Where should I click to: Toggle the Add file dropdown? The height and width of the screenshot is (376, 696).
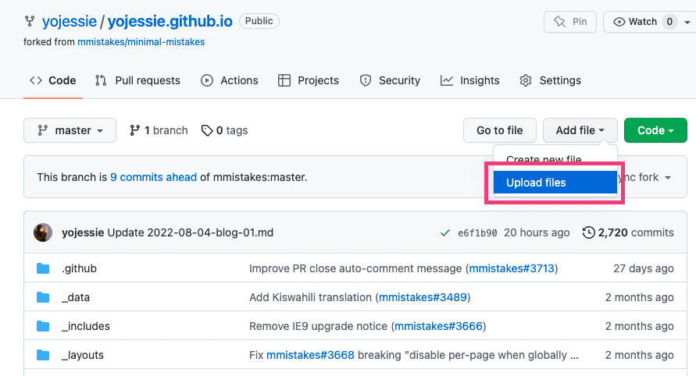tap(580, 130)
